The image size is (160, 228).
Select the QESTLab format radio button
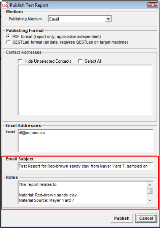tap(8, 42)
